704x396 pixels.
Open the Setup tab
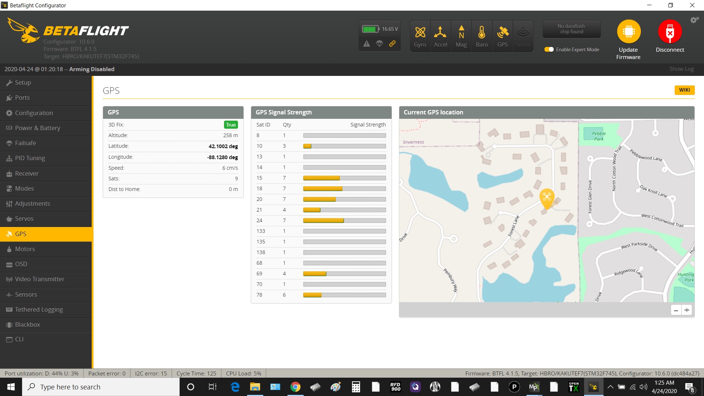46,83
